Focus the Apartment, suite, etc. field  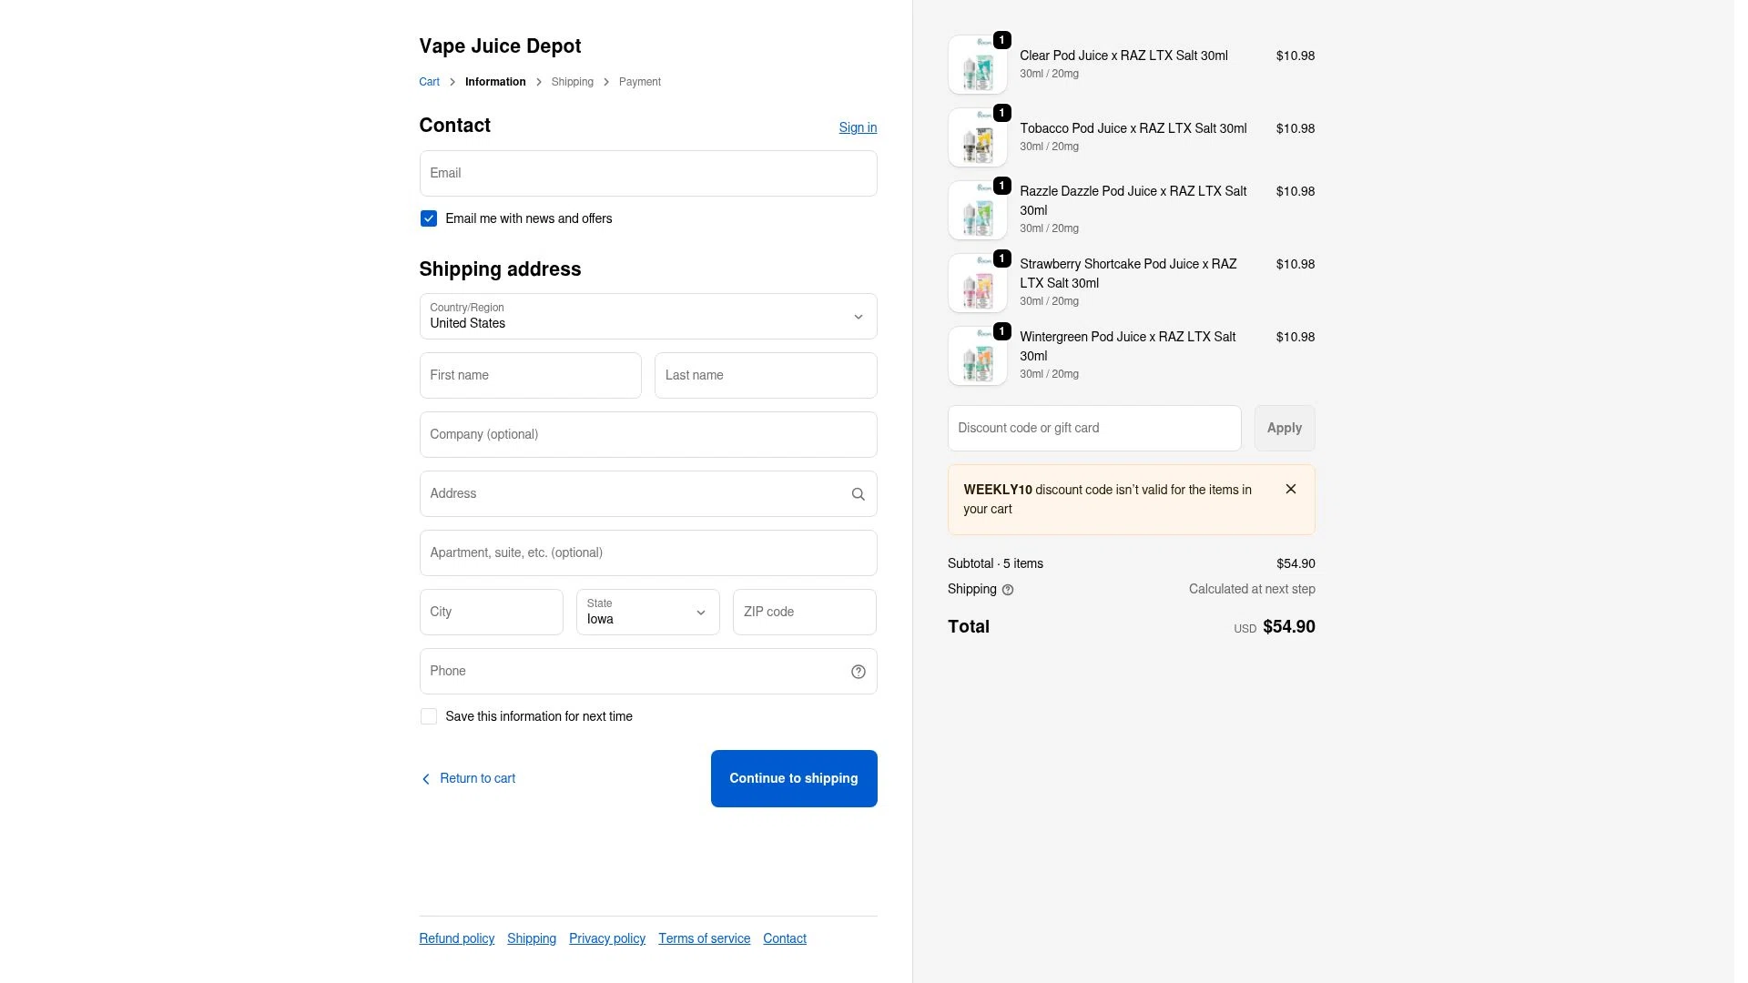pyautogui.click(x=648, y=552)
